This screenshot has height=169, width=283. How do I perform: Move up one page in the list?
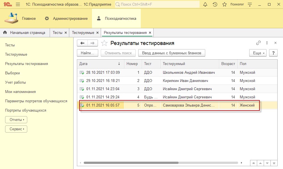tap(261, 163)
